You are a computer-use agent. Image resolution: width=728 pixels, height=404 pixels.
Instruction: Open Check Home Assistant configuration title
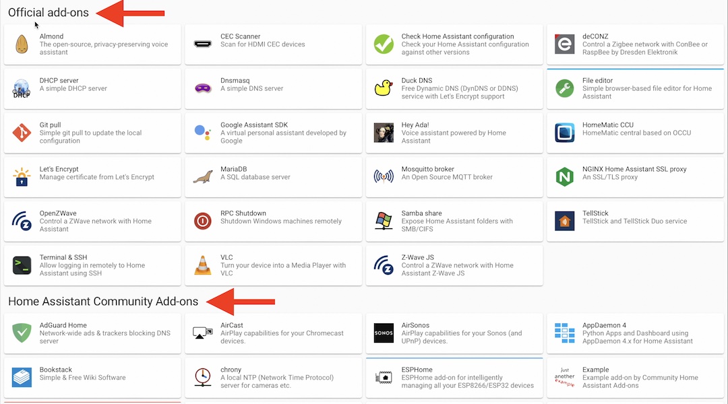click(457, 36)
